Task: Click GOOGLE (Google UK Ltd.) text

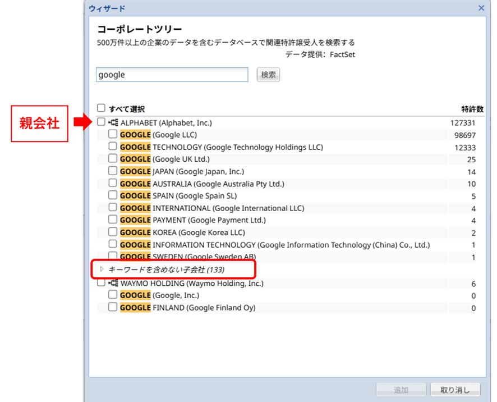Action: (165, 159)
